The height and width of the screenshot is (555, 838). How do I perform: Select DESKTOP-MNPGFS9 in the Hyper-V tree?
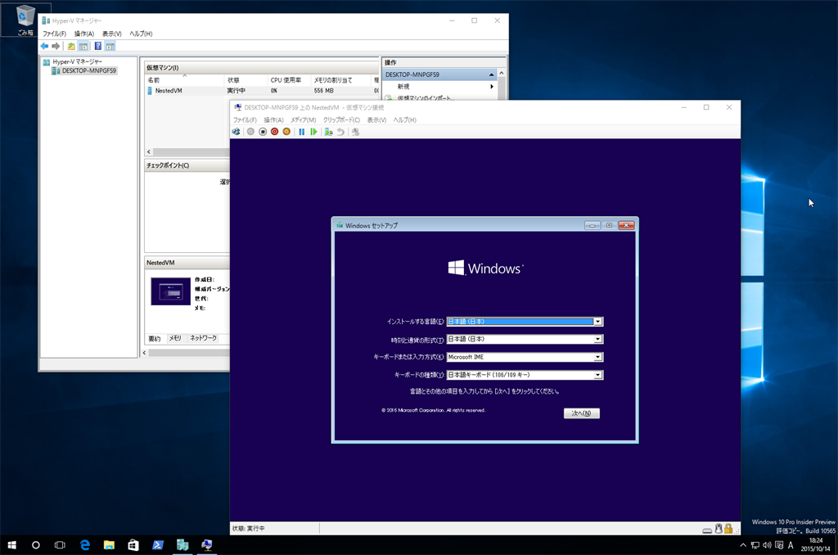coord(84,70)
